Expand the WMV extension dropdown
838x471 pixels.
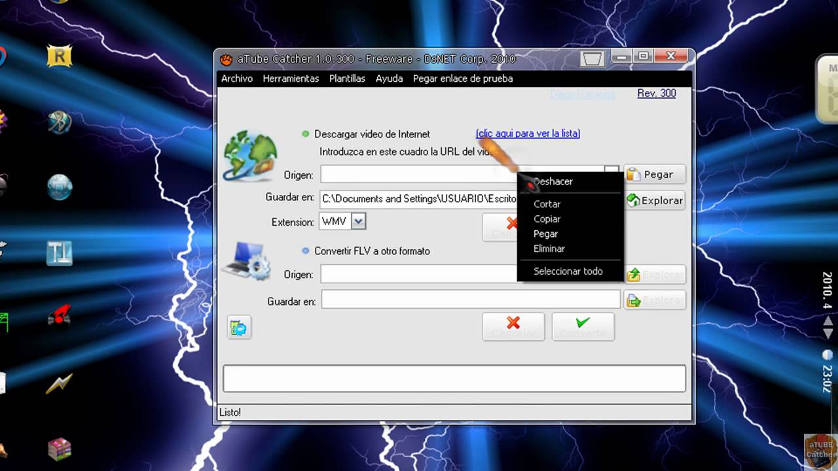358,221
